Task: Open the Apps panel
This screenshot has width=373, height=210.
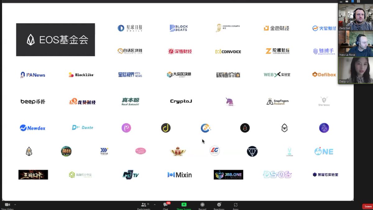Action: [236, 206]
